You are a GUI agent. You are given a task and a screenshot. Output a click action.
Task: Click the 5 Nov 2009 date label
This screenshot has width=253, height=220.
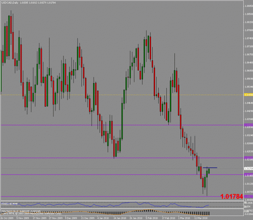tap(23, 218)
